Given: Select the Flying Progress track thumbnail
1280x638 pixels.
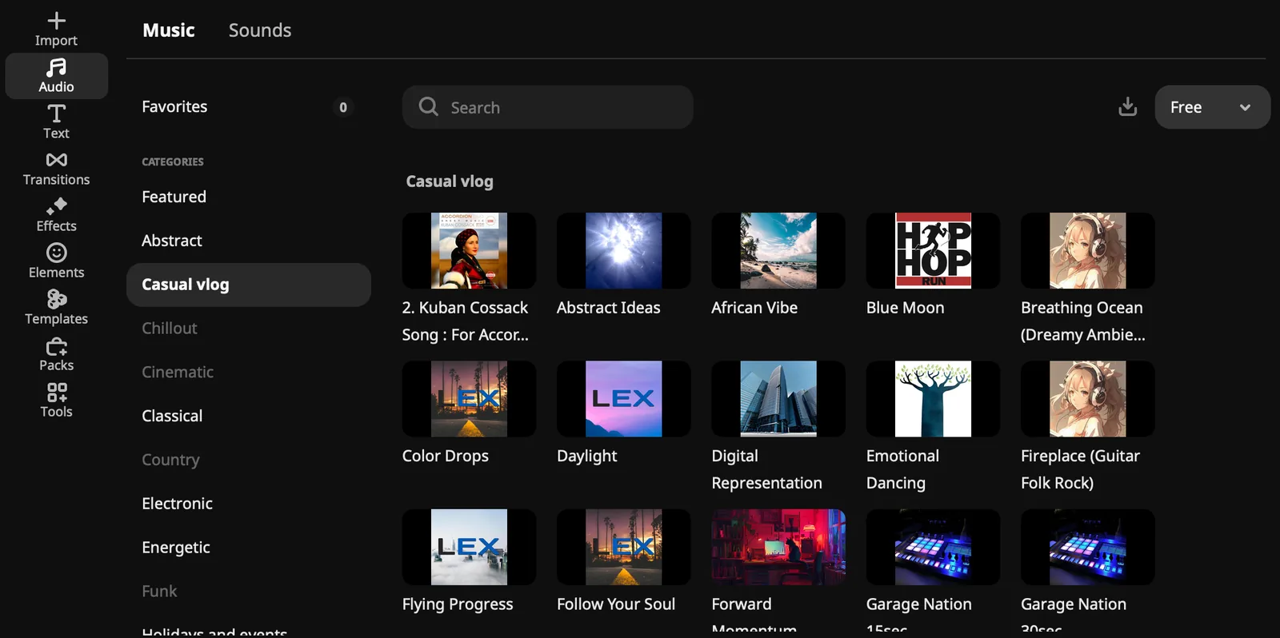Looking at the screenshot, I should (x=469, y=547).
